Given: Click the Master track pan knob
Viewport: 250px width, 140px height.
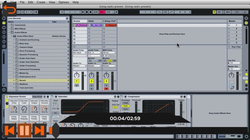Looking at the screenshot, I should tap(231, 75).
